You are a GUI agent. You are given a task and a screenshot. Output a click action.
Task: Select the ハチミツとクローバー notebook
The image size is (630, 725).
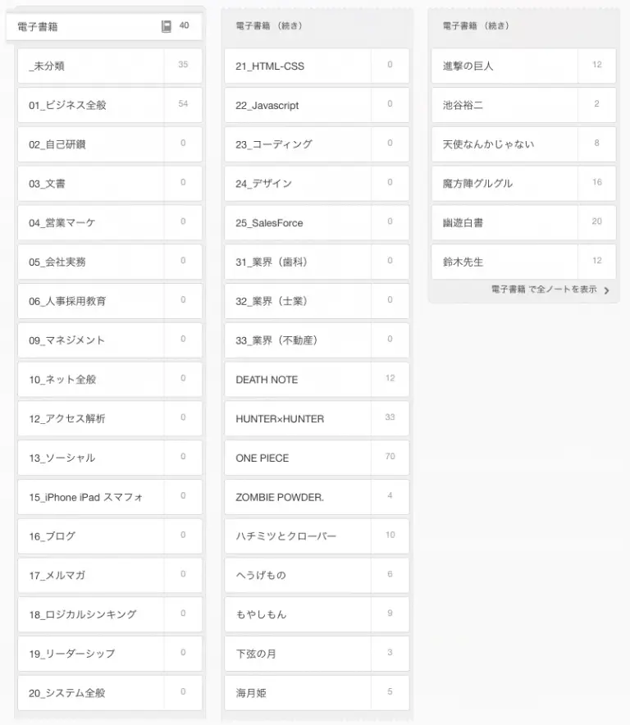pos(297,536)
